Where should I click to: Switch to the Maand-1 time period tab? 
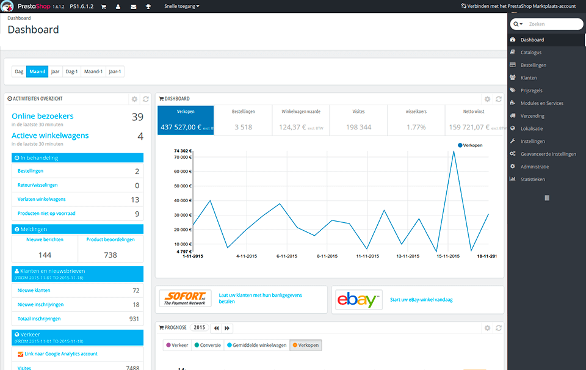coord(93,71)
